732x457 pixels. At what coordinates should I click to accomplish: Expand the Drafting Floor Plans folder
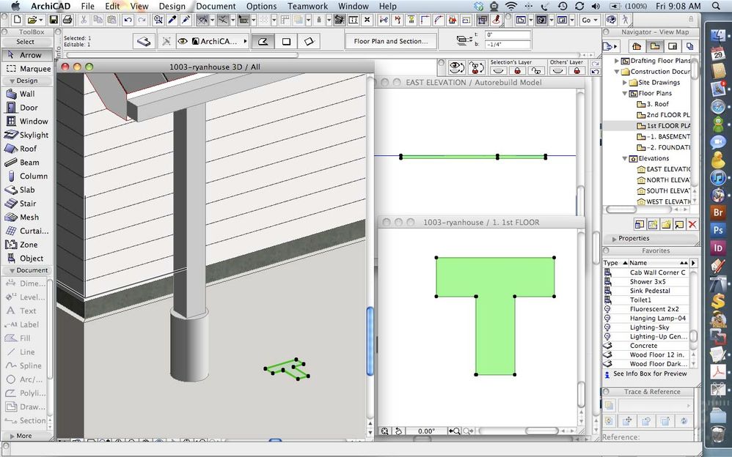click(x=616, y=61)
